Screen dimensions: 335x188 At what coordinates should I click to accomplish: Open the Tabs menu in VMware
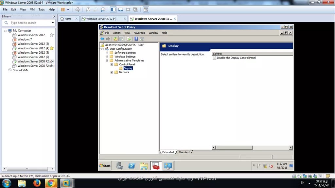[x=42, y=9]
